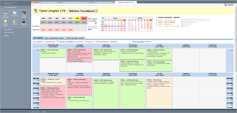Select August 15 in the mini calendar
The image size is (237, 113).
(132, 26)
